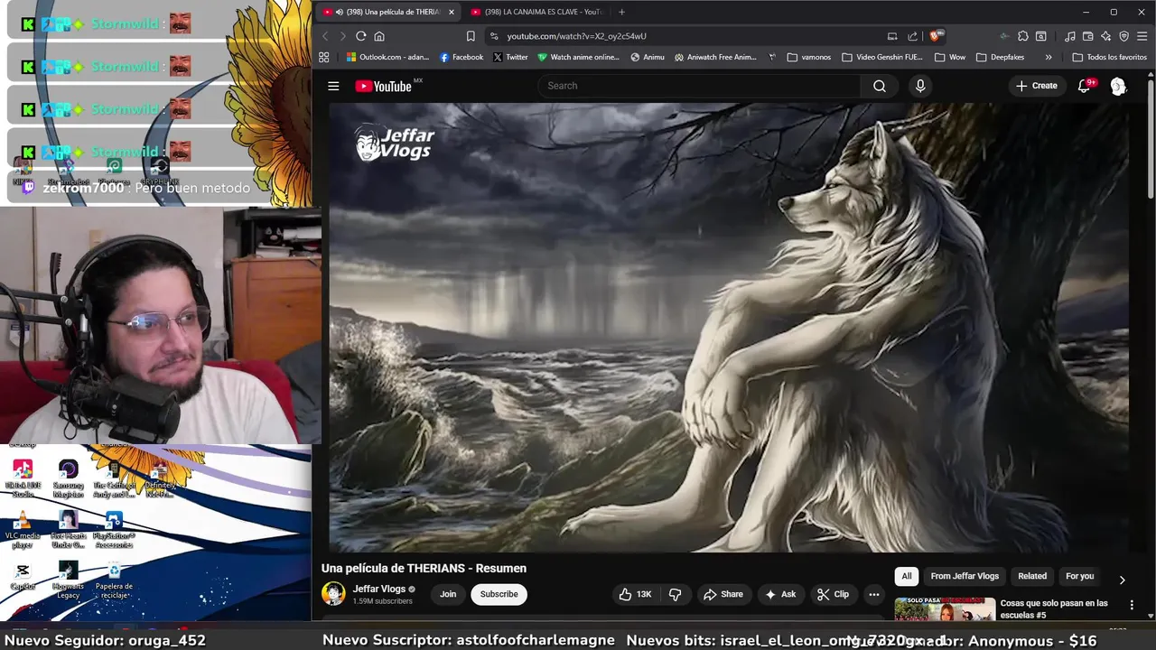Click the music note icon in browser toolbar
This screenshot has height=650, width=1156.
(x=1070, y=36)
